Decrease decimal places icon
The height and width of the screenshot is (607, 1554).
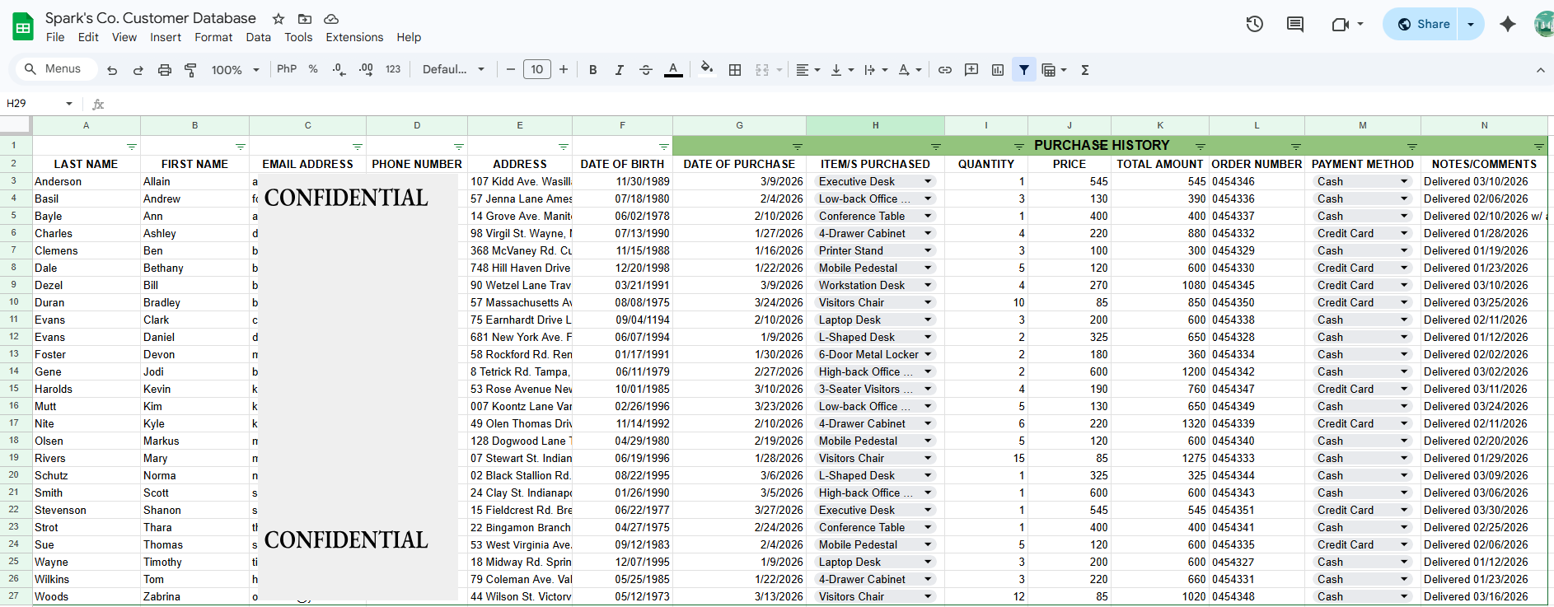tap(339, 70)
